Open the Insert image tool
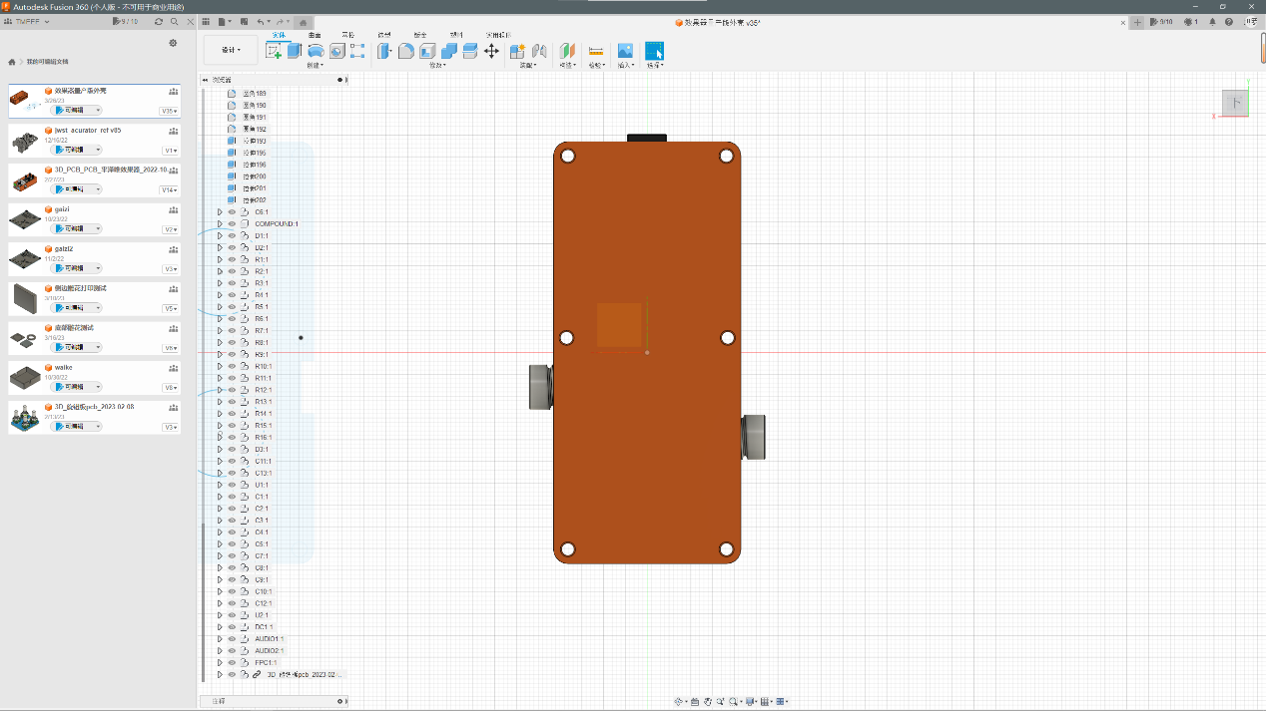Image resolution: width=1266 pixels, height=711 pixels. tap(625, 51)
